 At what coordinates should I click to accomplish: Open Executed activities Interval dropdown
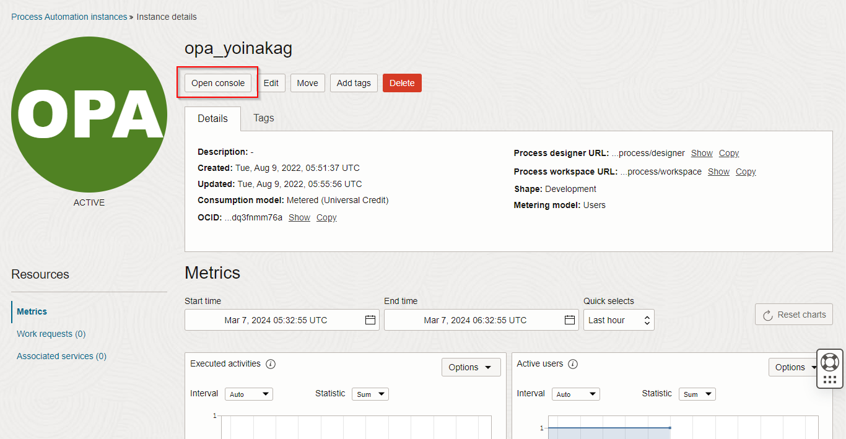click(x=249, y=394)
